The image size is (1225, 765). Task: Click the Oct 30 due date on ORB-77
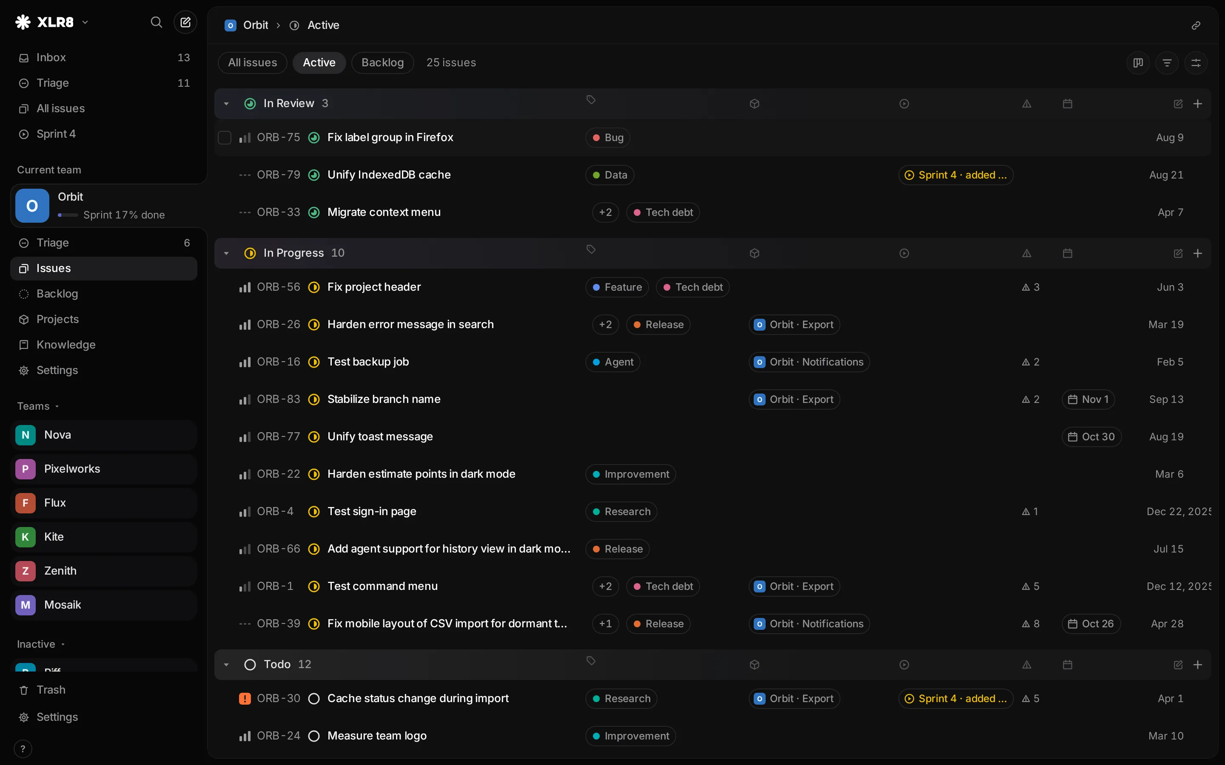(x=1091, y=437)
